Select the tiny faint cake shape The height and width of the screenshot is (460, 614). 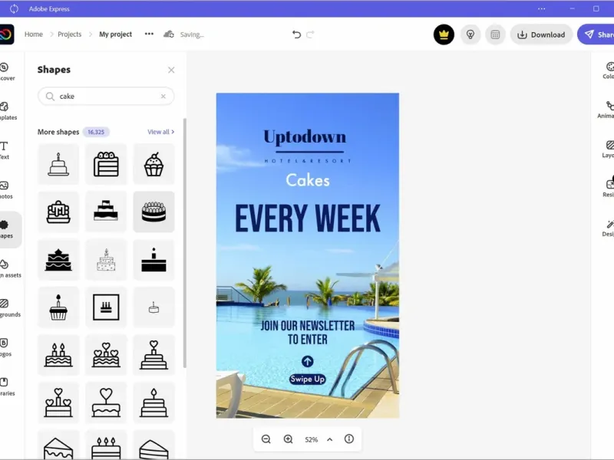(x=154, y=307)
